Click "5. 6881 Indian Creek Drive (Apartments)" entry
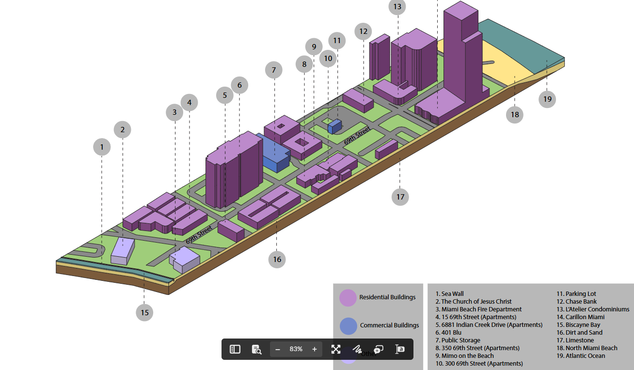 [489, 325]
